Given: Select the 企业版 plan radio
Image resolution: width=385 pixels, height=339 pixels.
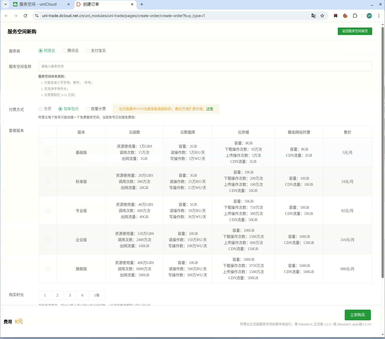Looking at the screenshot, I should tap(48, 240).
